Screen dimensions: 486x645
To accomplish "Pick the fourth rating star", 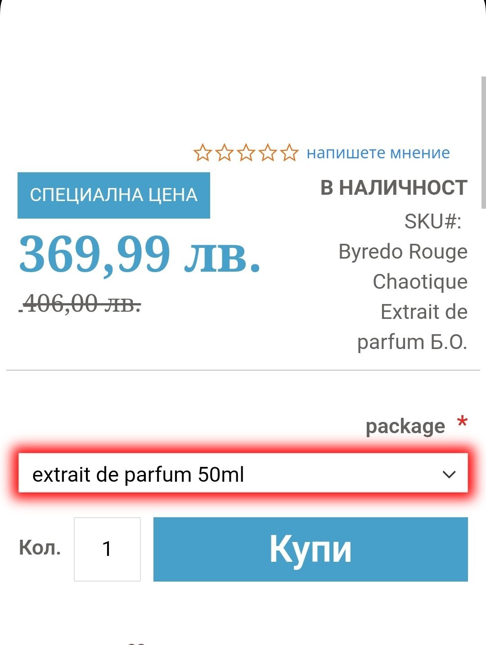I will [267, 153].
